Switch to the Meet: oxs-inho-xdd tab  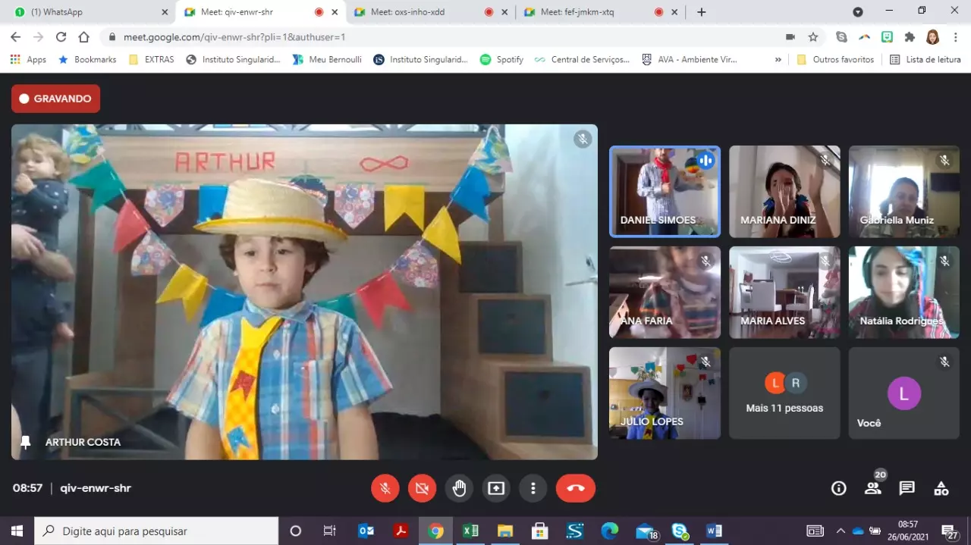pos(417,12)
